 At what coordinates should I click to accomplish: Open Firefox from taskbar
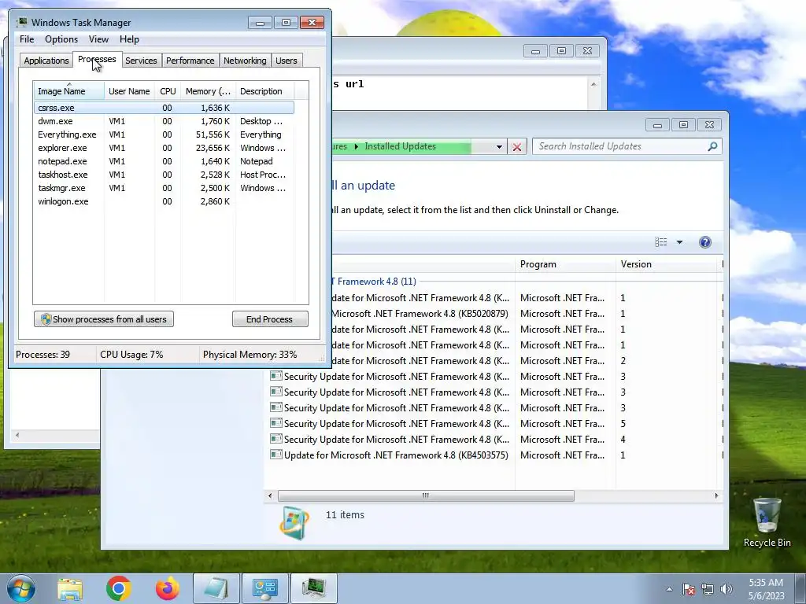pyautogui.click(x=168, y=588)
